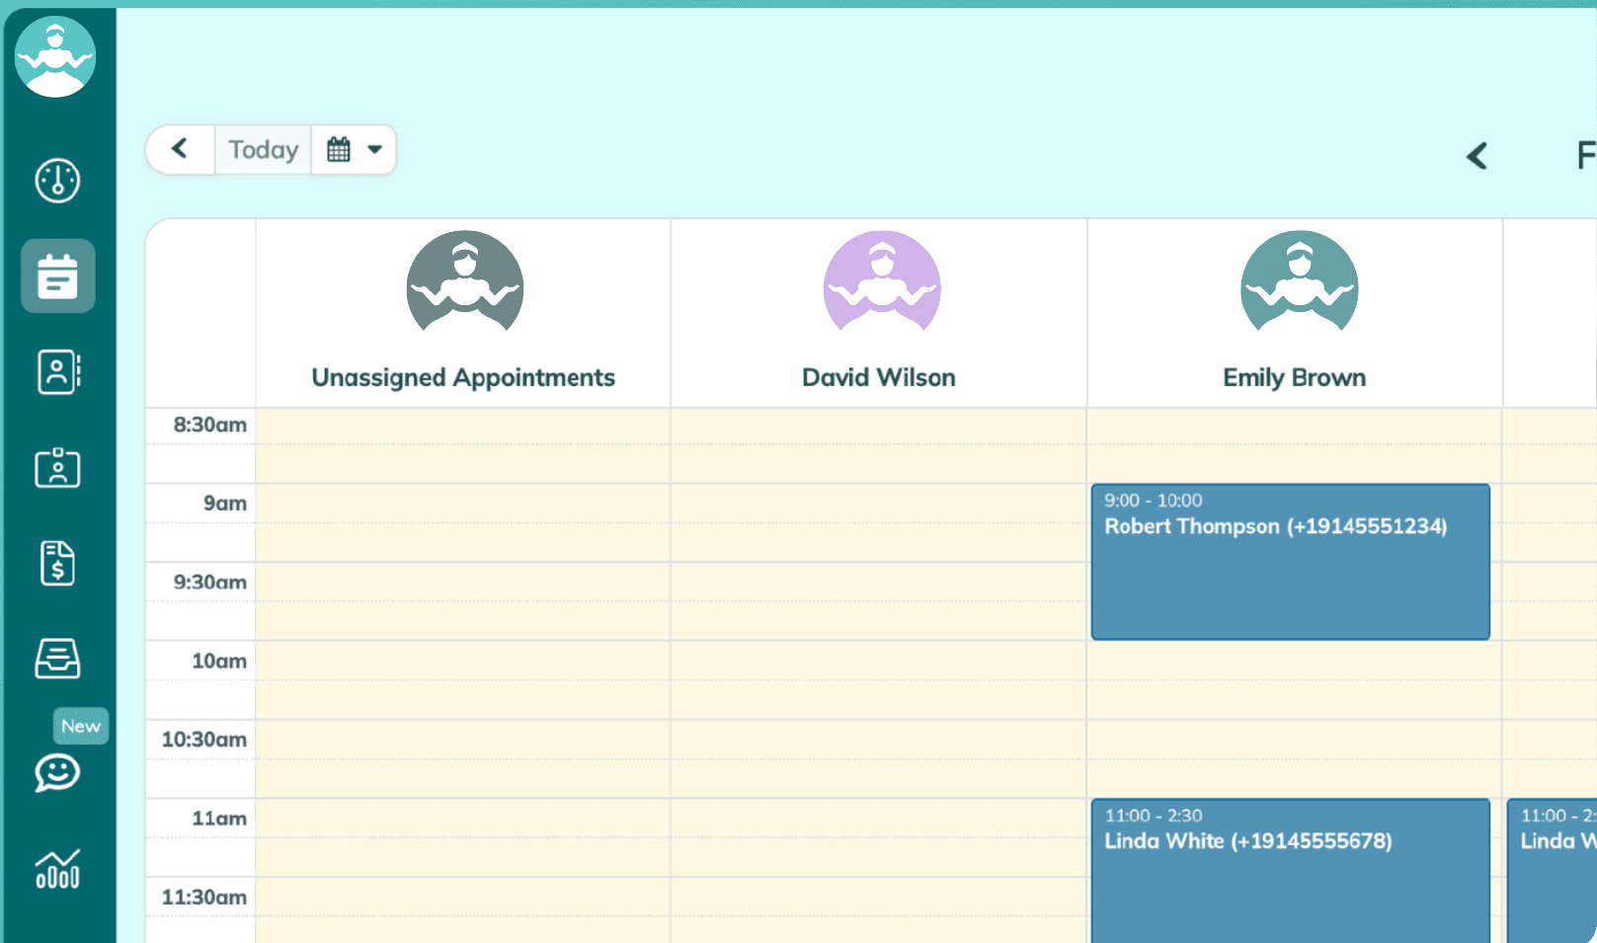Open the invoice dollar document icon
This screenshot has width=1597, height=943.
[57, 563]
